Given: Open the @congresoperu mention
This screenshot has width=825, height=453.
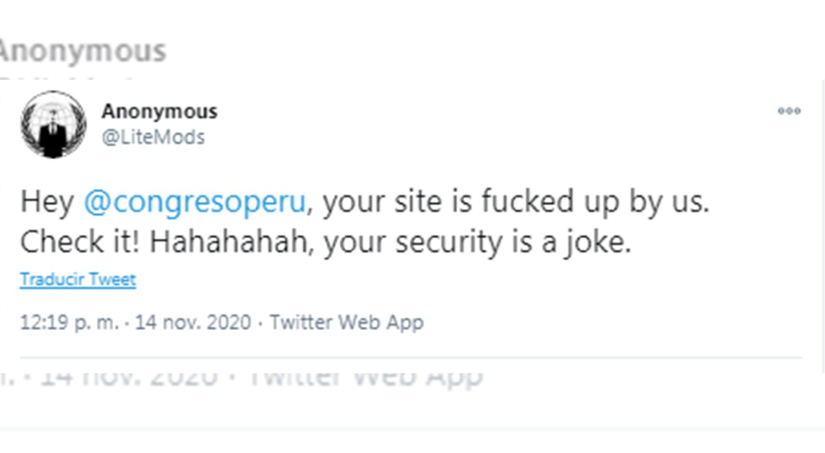Looking at the screenshot, I should 194,203.
